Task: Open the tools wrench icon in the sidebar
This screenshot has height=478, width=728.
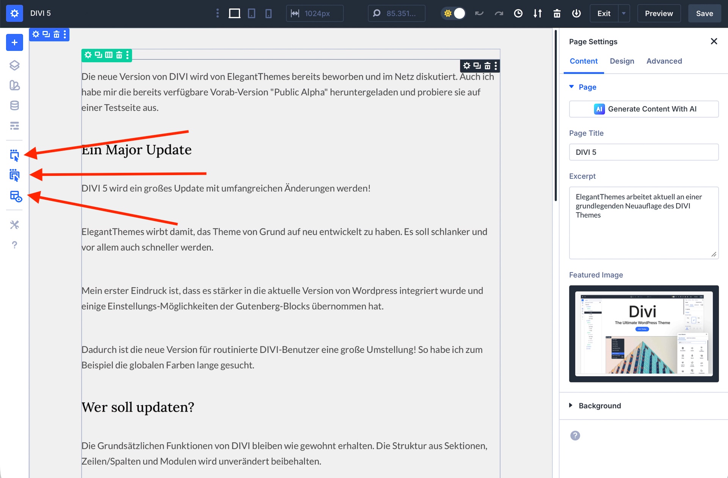Action: 14,225
